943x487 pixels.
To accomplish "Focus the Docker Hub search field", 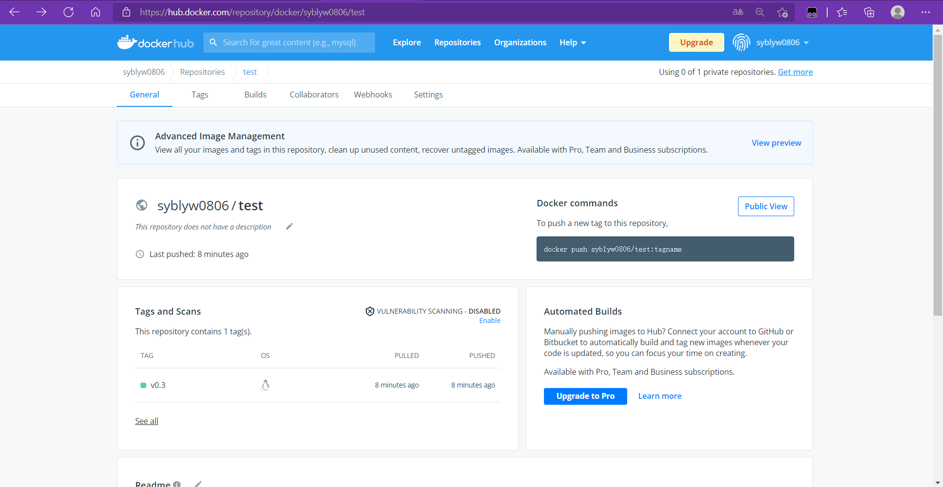I will 289,42.
